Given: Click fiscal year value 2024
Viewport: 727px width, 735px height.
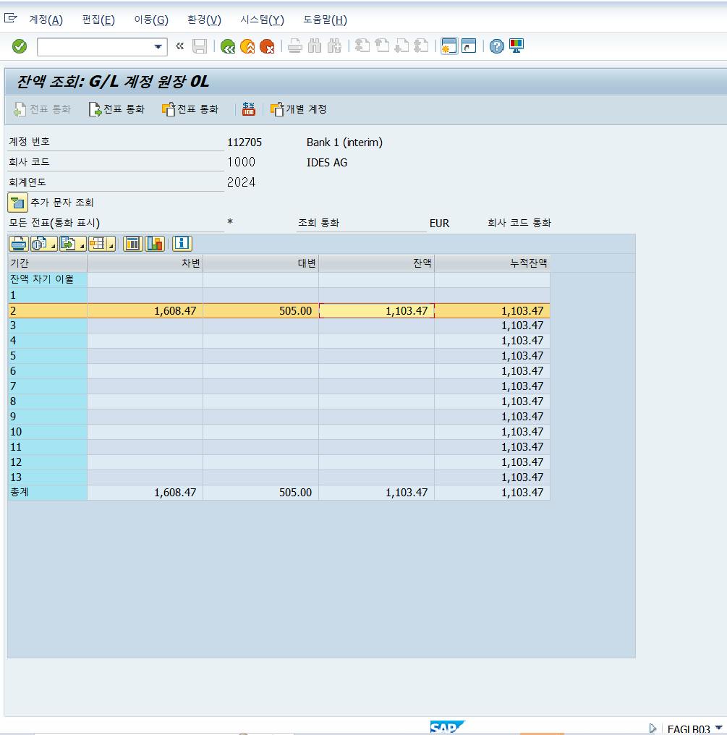Looking at the screenshot, I should coord(242,182).
